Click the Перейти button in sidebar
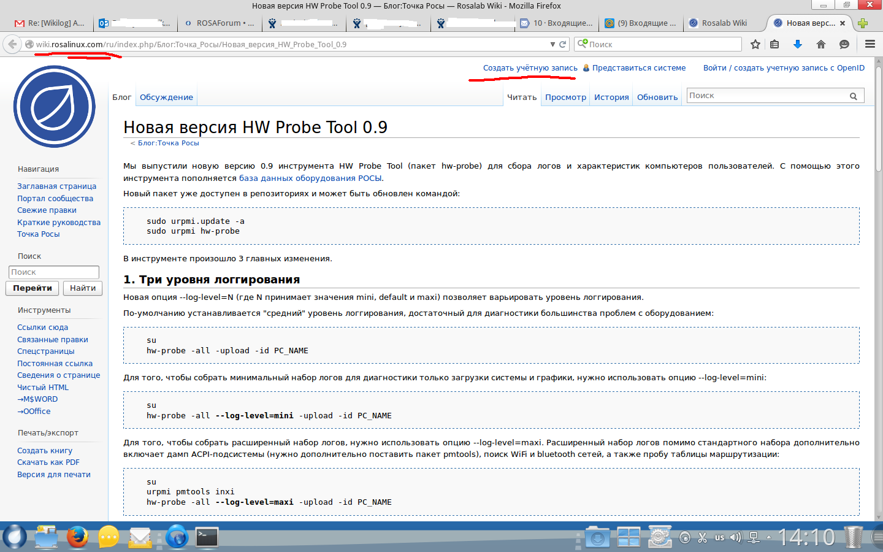This screenshot has height=552, width=883. pyautogui.click(x=32, y=288)
